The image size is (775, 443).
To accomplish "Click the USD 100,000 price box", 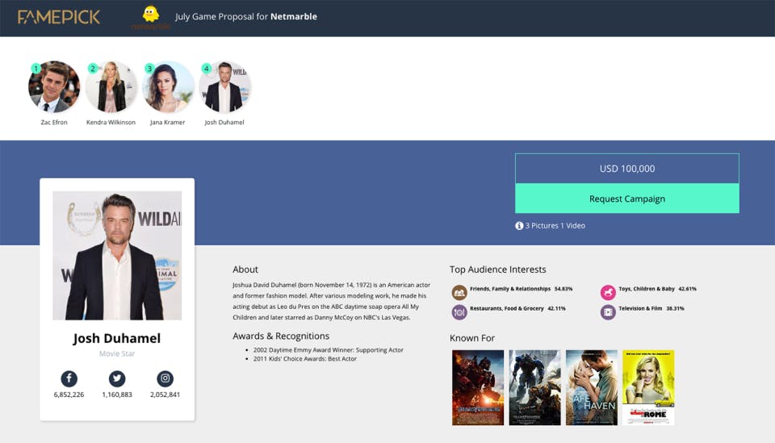I will [627, 169].
